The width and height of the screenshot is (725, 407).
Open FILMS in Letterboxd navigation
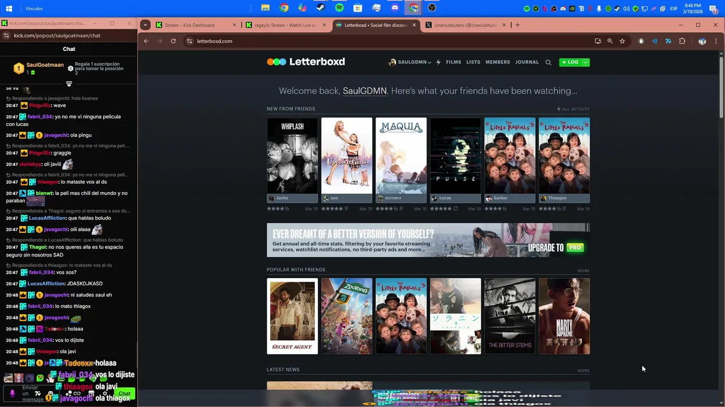454,62
